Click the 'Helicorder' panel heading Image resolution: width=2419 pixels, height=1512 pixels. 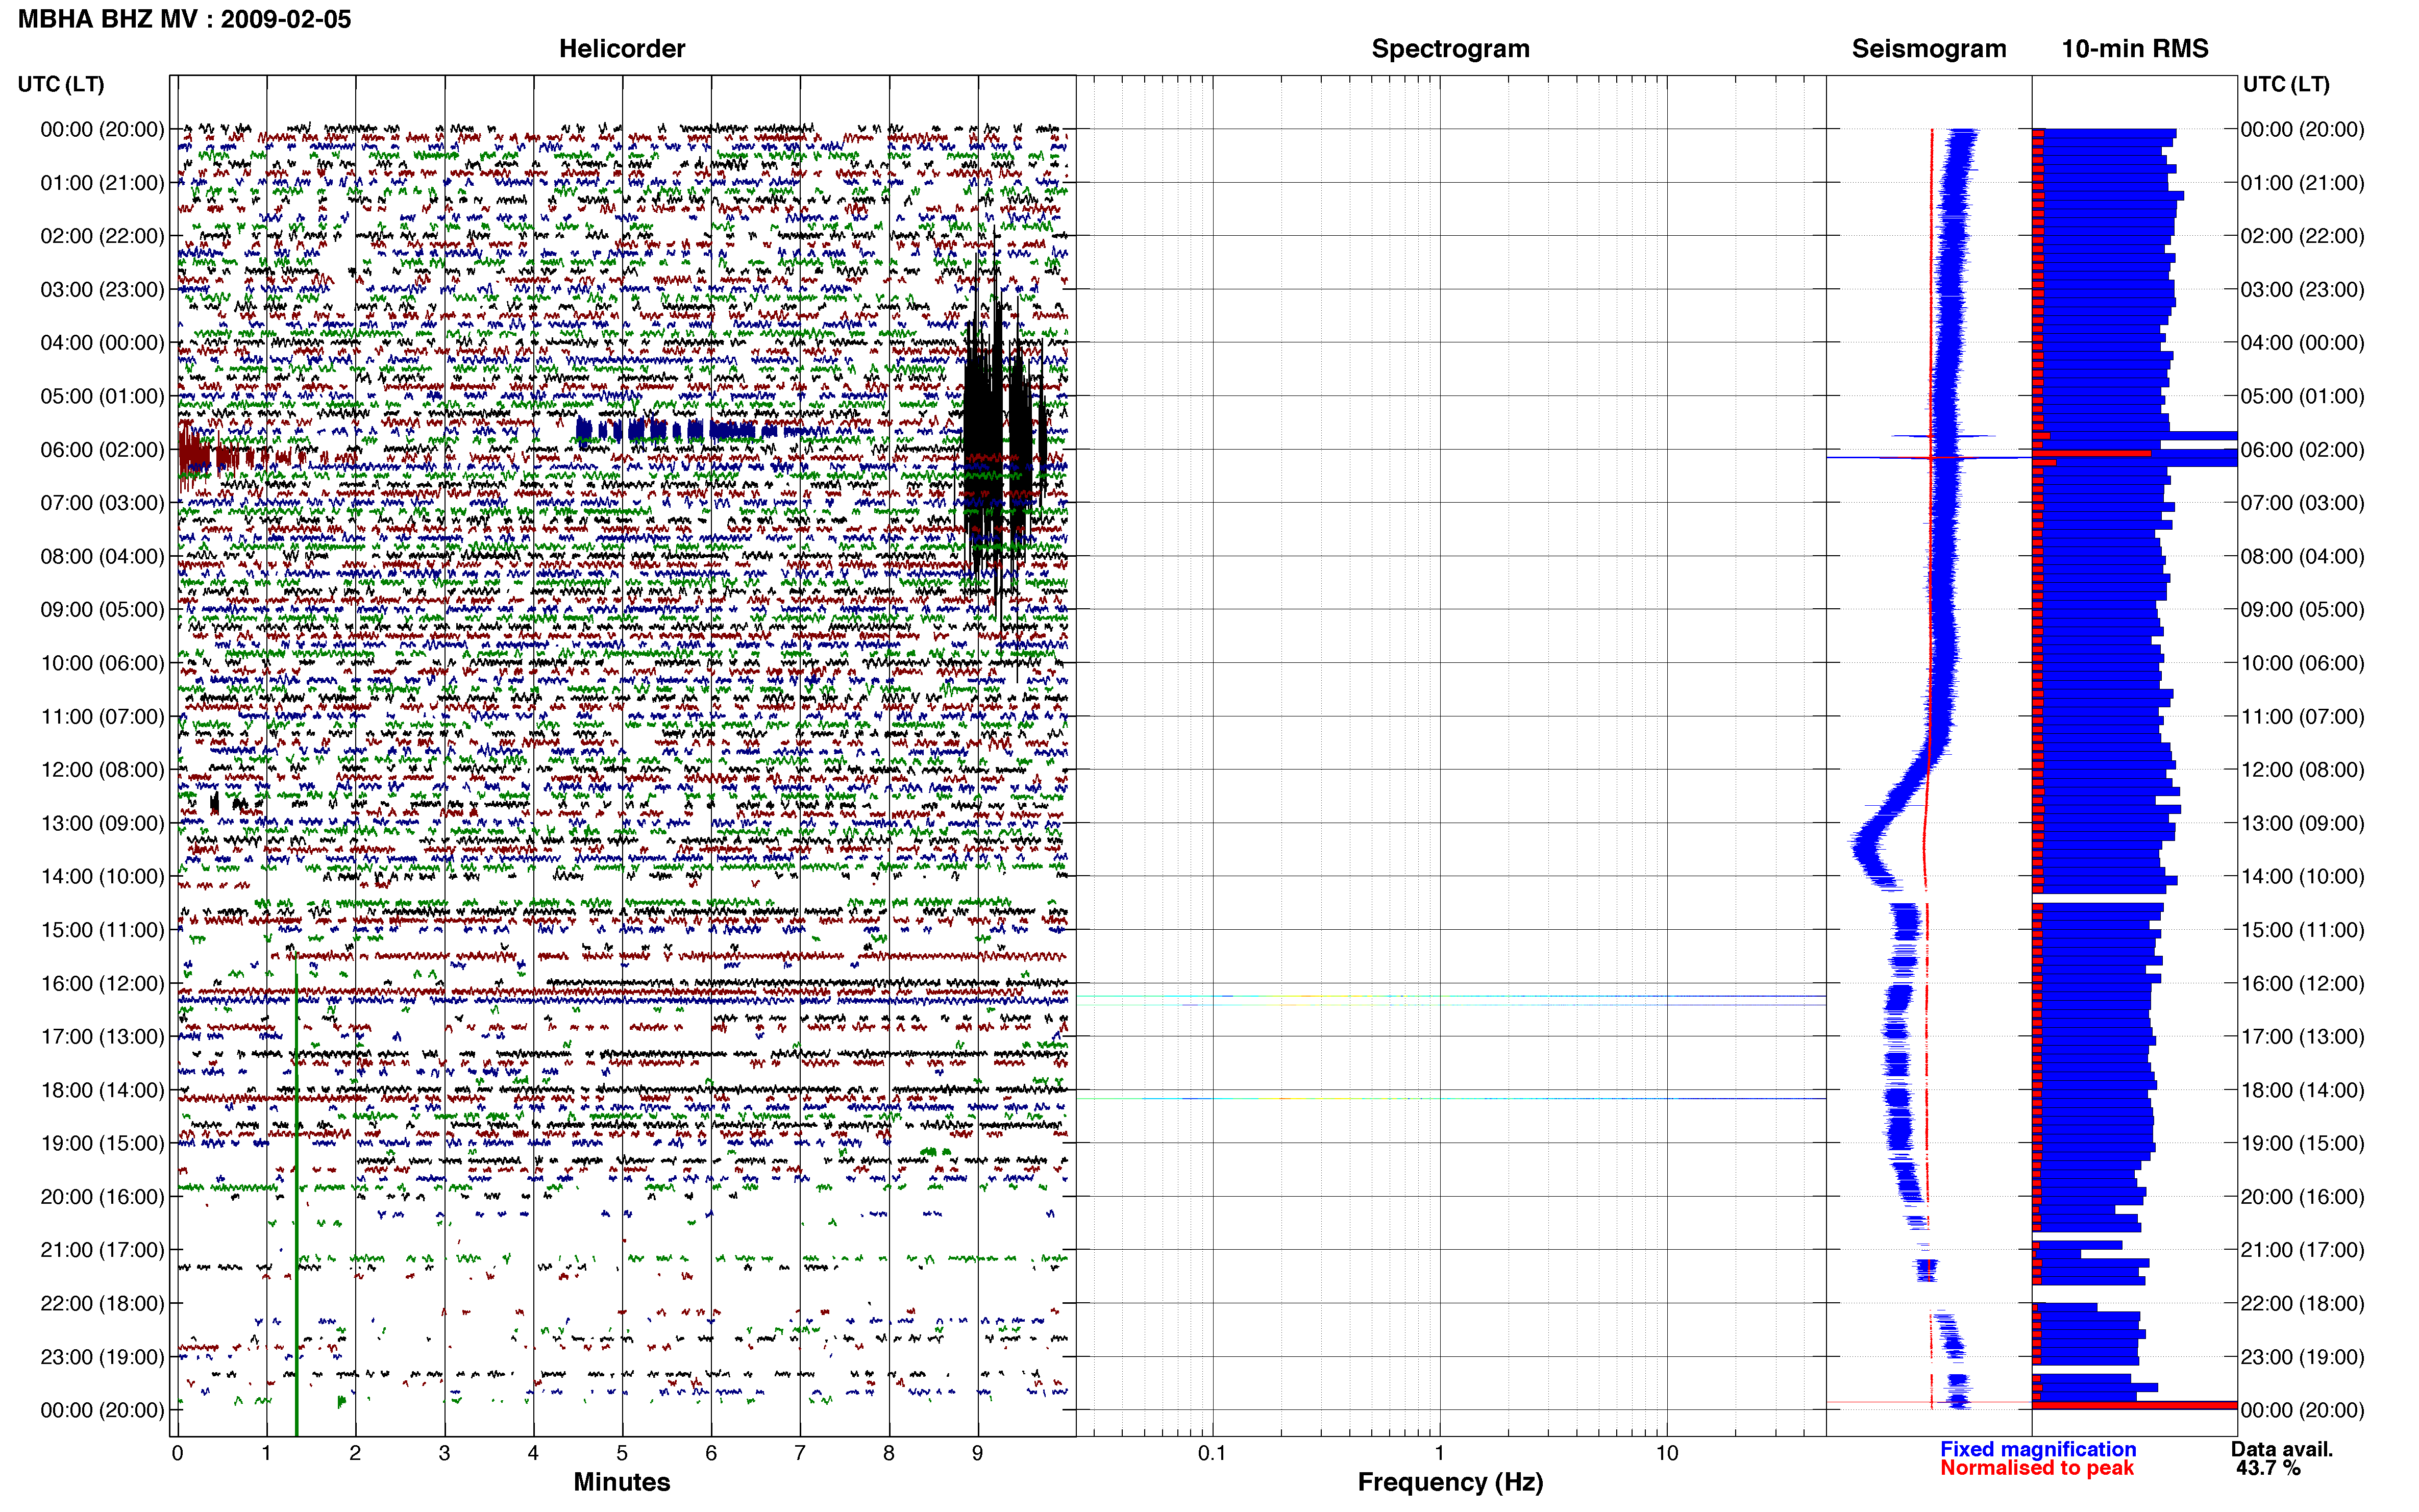pos(622,48)
